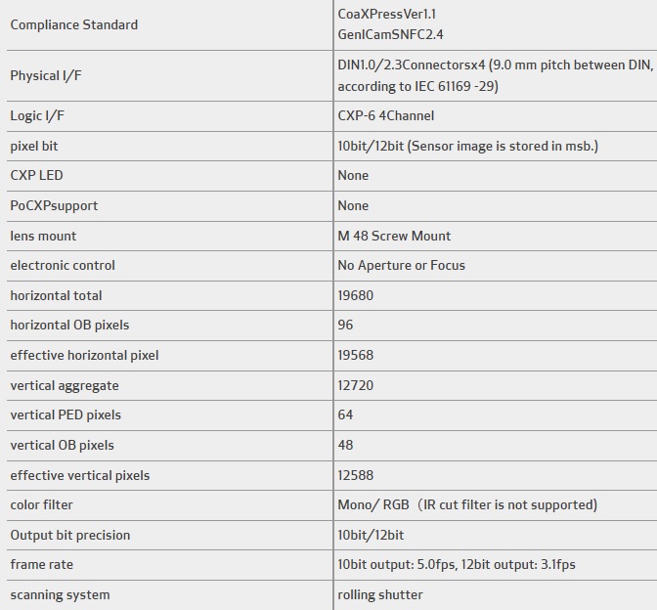Click the rolling shutter value
The image size is (657, 610).
coord(380,594)
